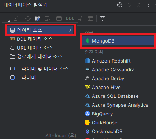Click the 경로에서 데이터 소스 folder icon
Screen dimensions: 156x139
12,57
